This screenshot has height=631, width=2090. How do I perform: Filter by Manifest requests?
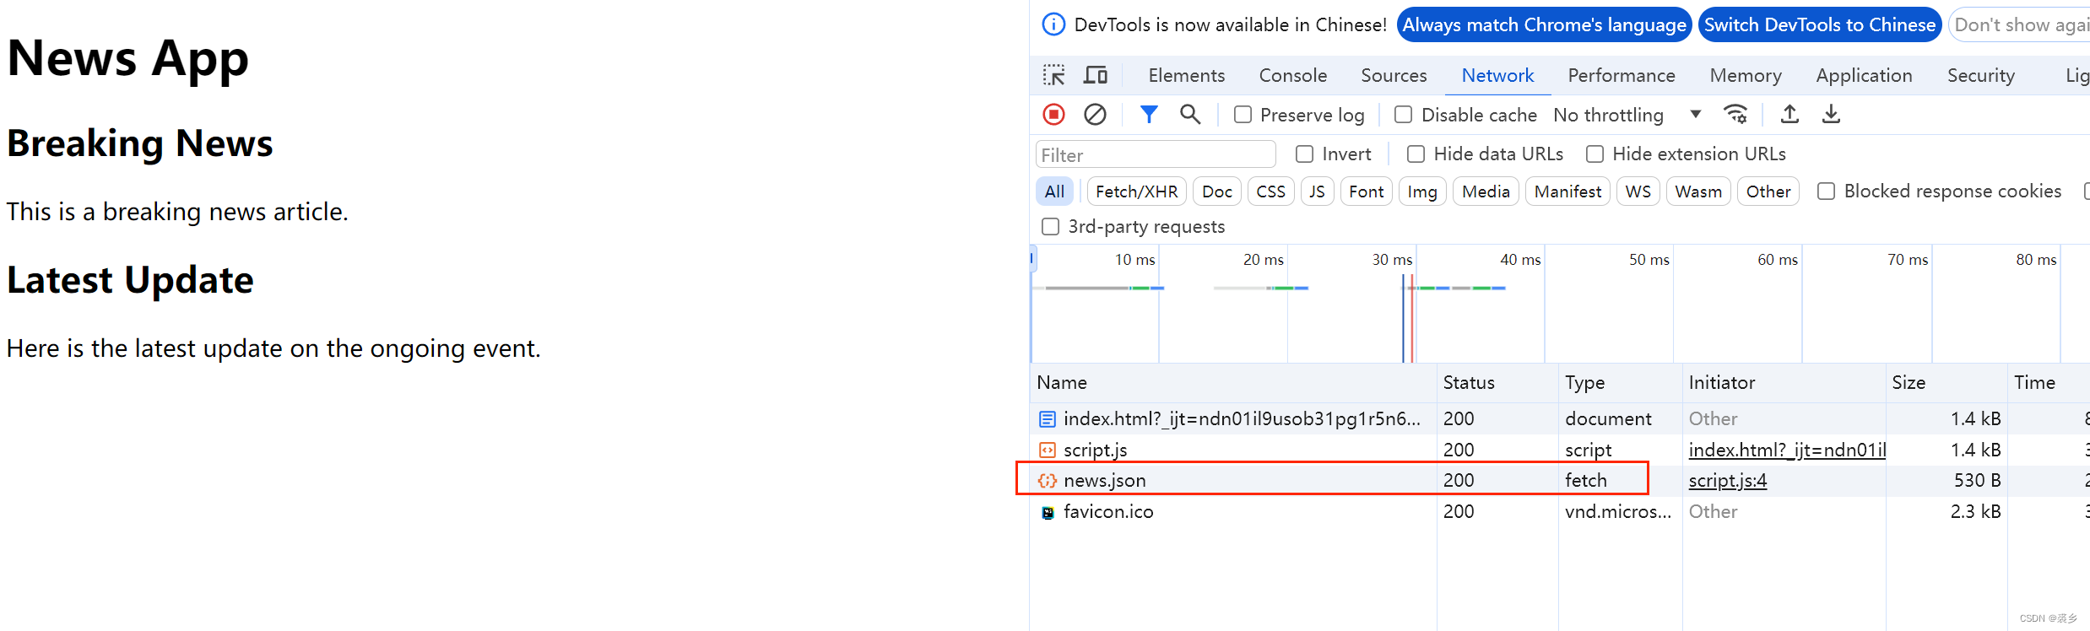pyautogui.click(x=1567, y=191)
